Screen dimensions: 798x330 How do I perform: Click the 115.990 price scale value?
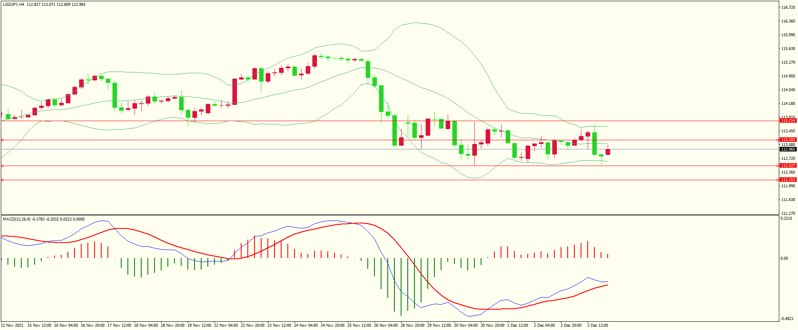click(788, 35)
